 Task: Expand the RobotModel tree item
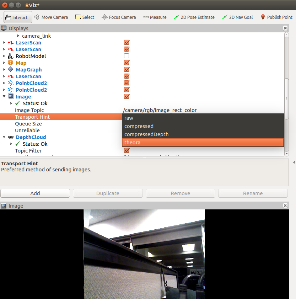(4, 56)
